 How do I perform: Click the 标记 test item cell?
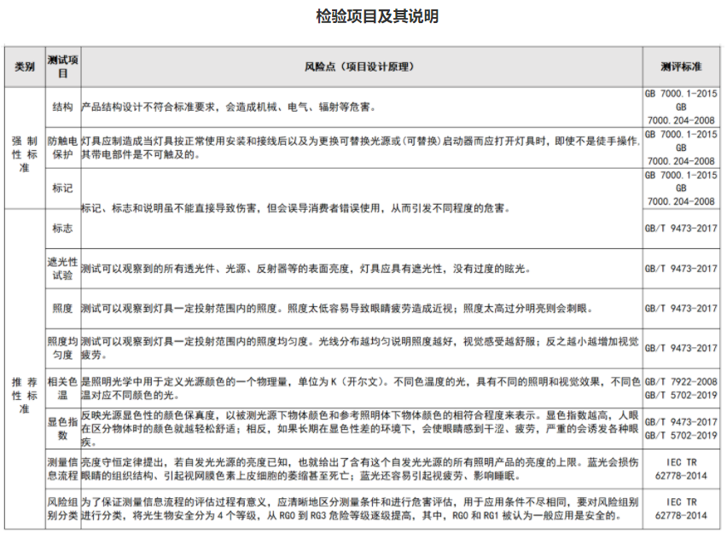(x=62, y=188)
